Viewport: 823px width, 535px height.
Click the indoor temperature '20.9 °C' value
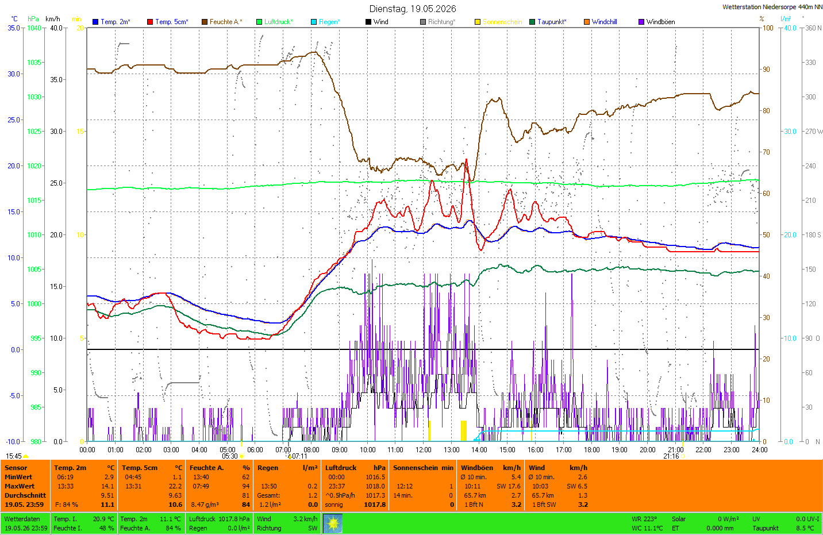[x=103, y=519]
